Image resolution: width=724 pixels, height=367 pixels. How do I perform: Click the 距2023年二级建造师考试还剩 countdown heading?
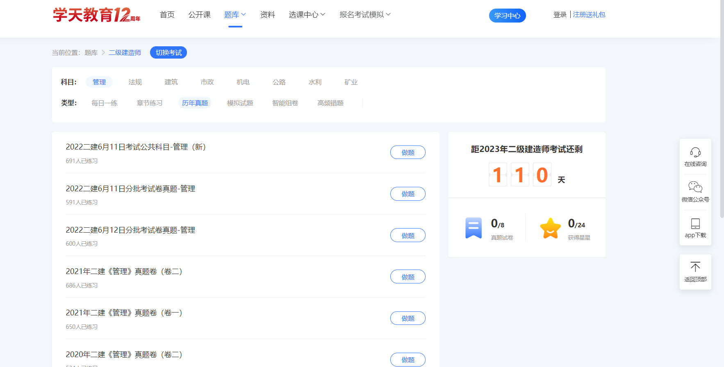[x=527, y=149]
